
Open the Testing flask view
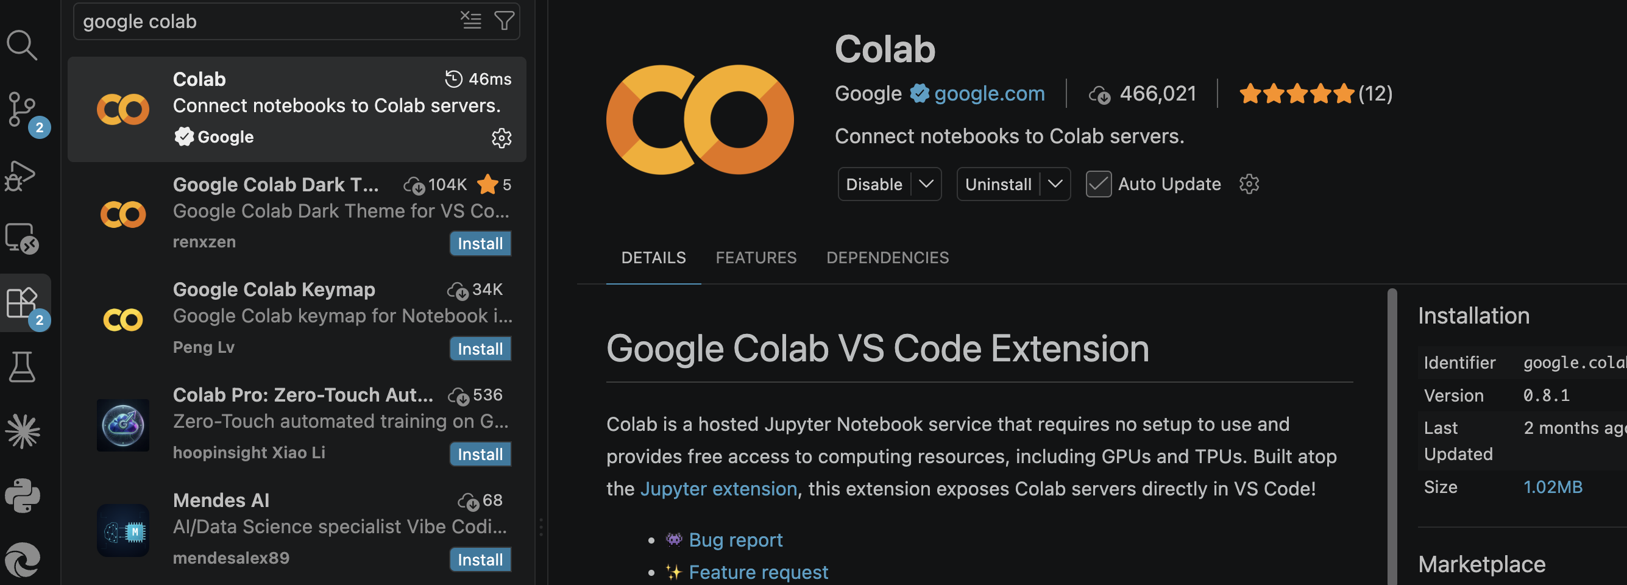point(22,367)
